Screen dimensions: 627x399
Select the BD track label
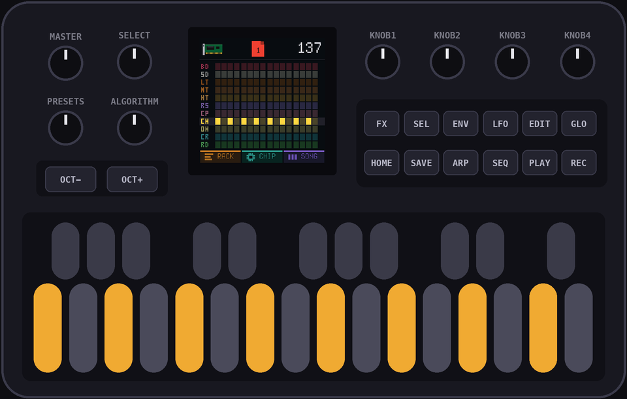204,66
